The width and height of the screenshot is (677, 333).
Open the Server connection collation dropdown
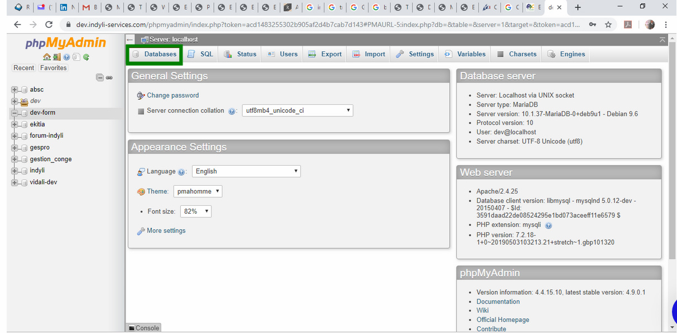(297, 110)
